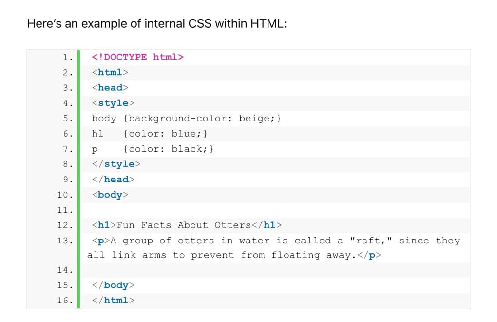Click the paragraph text about otters in water
The height and width of the screenshot is (322, 497).
click(x=276, y=241)
